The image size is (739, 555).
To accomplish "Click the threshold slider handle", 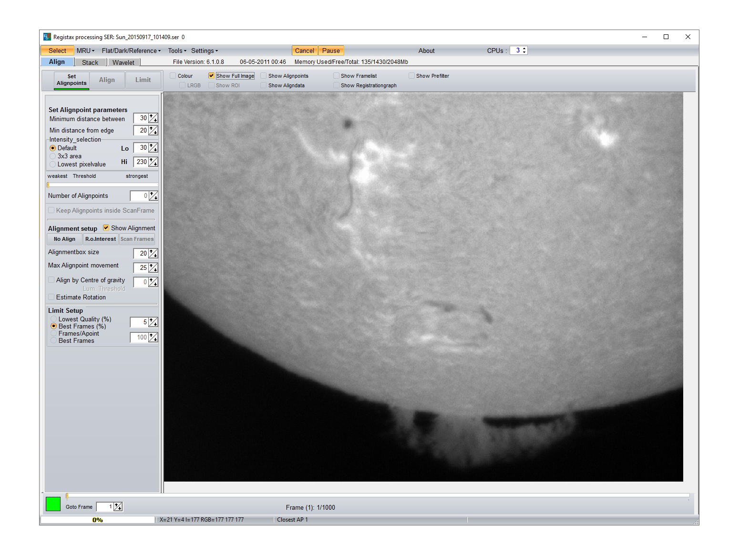I will click(x=48, y=185).
